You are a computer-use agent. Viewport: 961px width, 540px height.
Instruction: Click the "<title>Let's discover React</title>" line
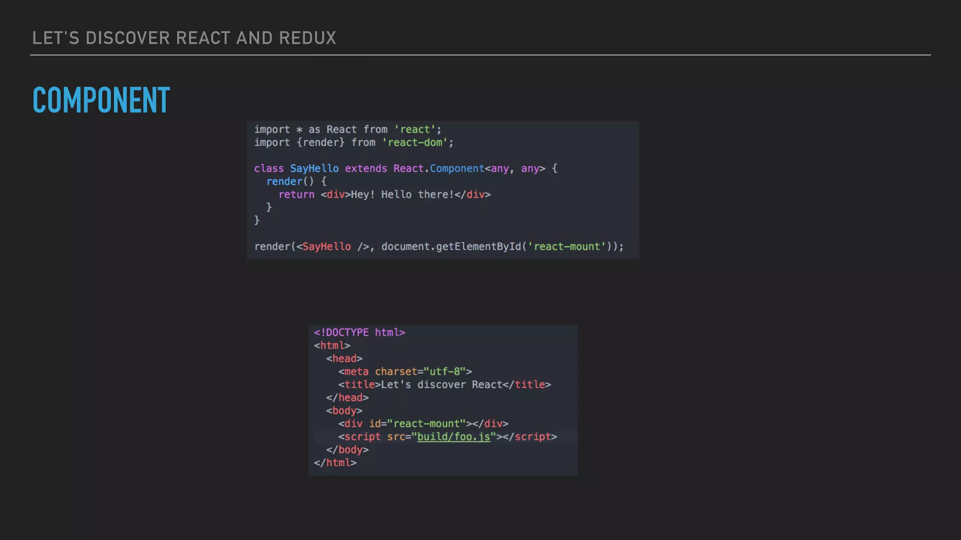[x=445, y=385]
